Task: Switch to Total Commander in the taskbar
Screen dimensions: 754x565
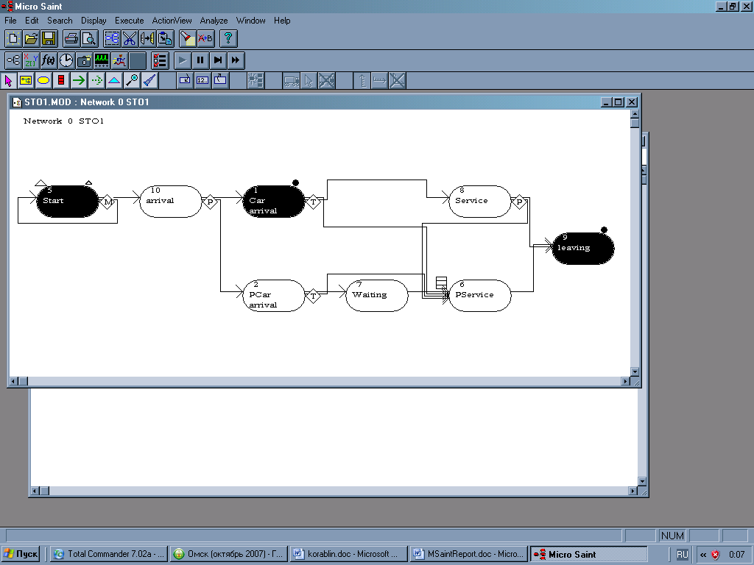Action: point(109,554)
